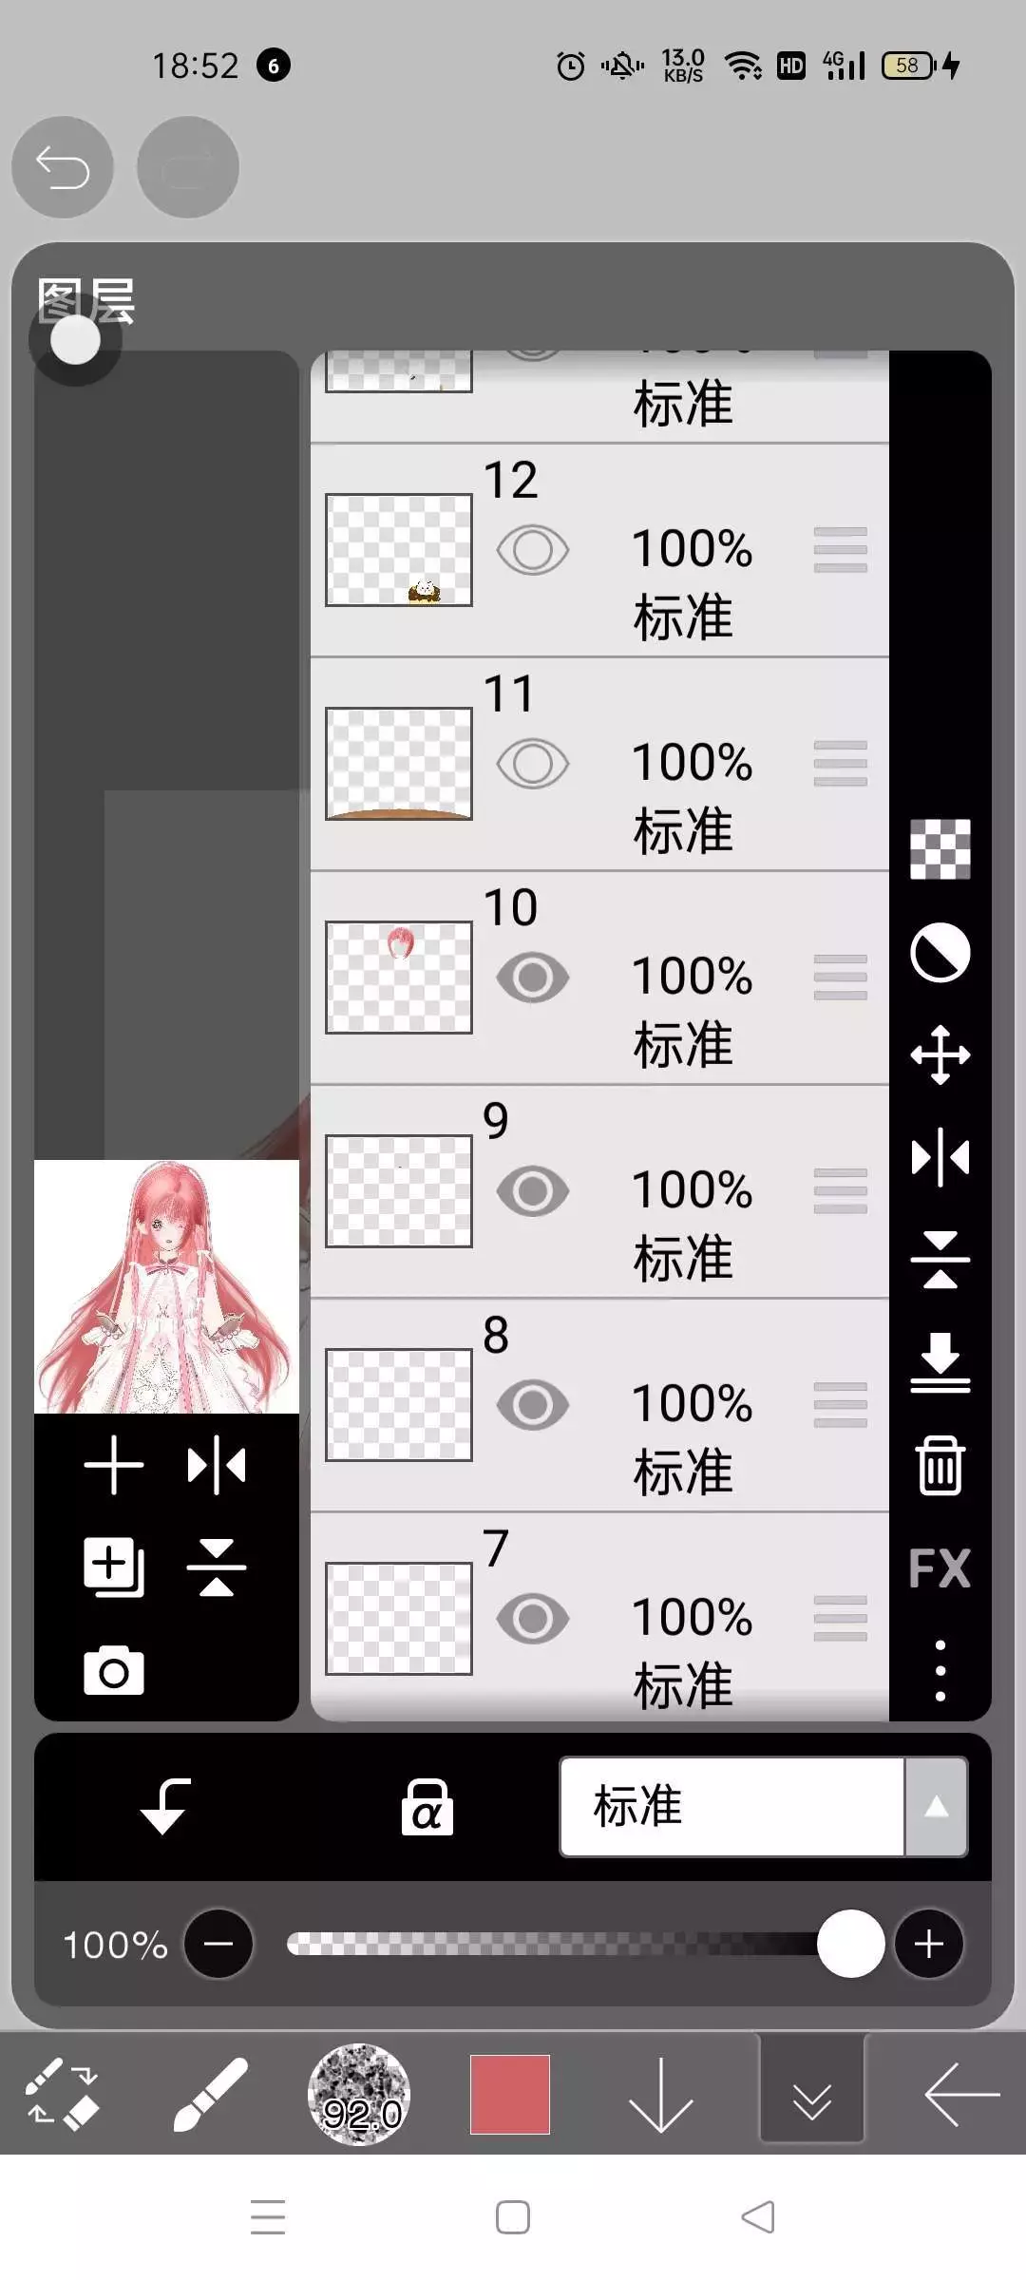The width and height of the screenshot is (1026, 2280).
Task: Add a new layer with plus icon
Action: tap(113, 1466)
